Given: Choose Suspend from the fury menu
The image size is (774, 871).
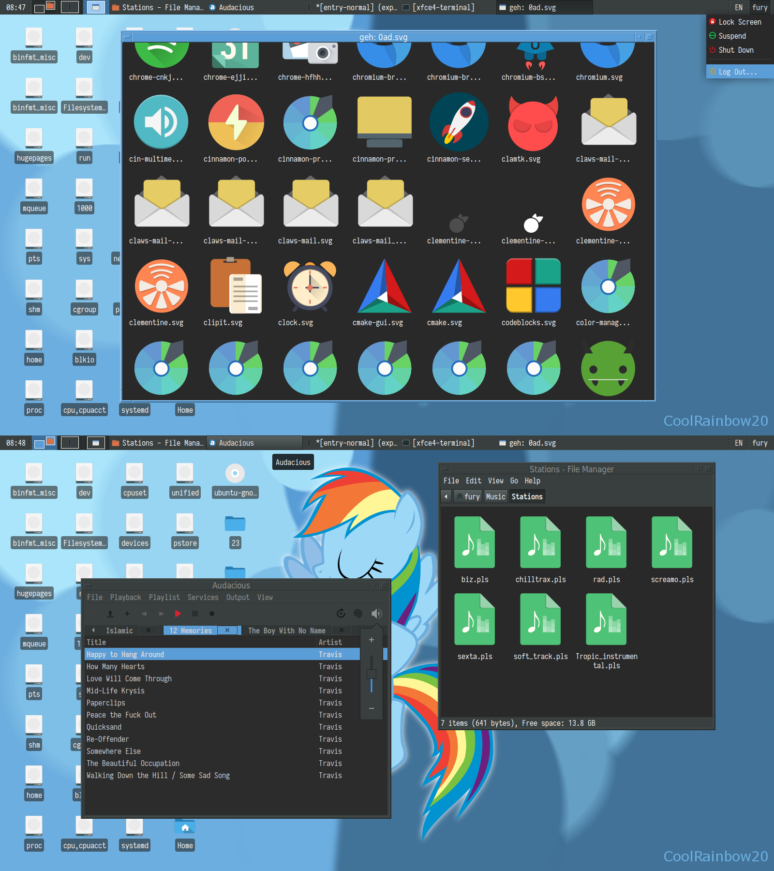Looking at the screenshot, I should coord(740,36).
